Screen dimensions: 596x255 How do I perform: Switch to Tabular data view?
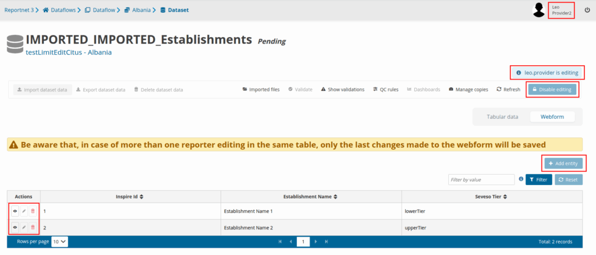point(502,117)
